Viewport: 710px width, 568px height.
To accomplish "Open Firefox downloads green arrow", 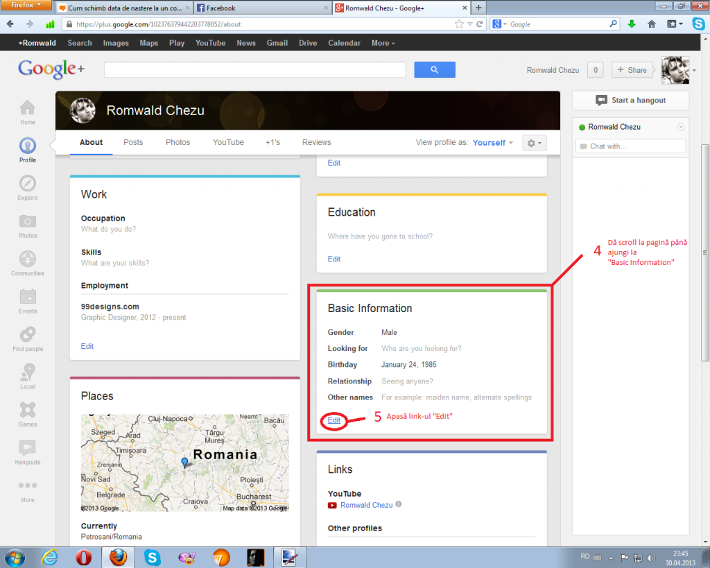I will (632, 24).
